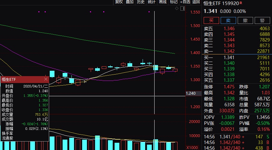
Task: Click the 1.550 price axis label
Action: click(195, 12)
